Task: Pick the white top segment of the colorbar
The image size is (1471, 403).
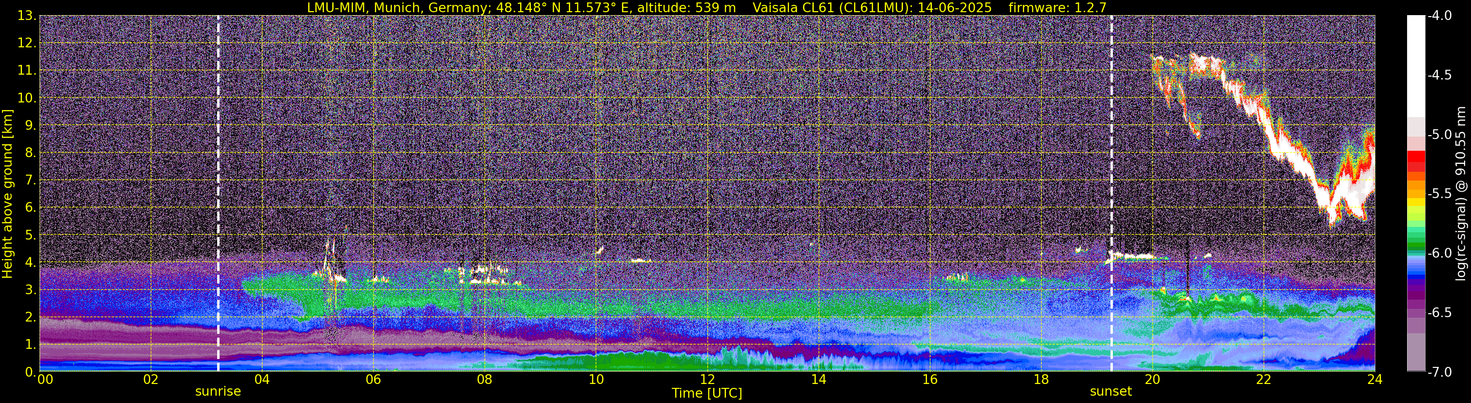Action: pos(1415,66)
